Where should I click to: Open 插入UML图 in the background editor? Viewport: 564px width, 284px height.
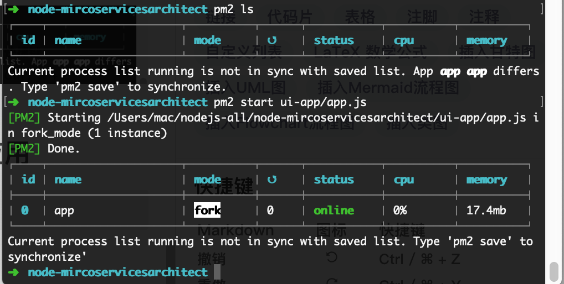click(245, 87)
